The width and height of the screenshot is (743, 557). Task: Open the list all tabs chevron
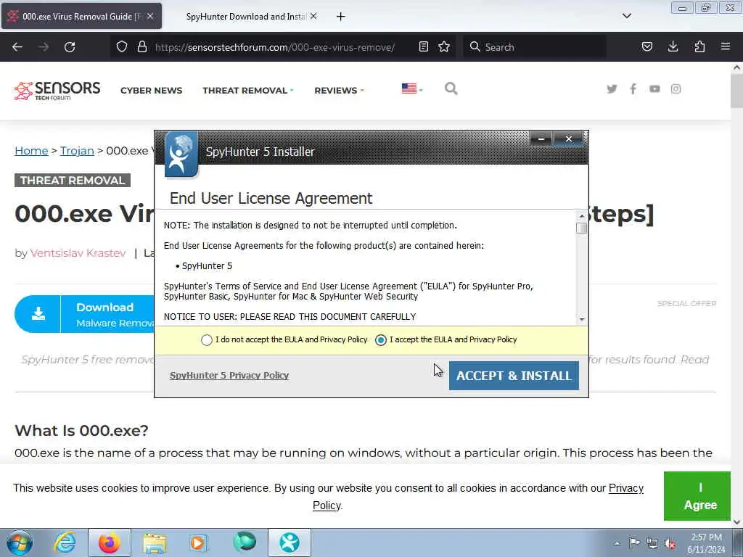[626, 16]
